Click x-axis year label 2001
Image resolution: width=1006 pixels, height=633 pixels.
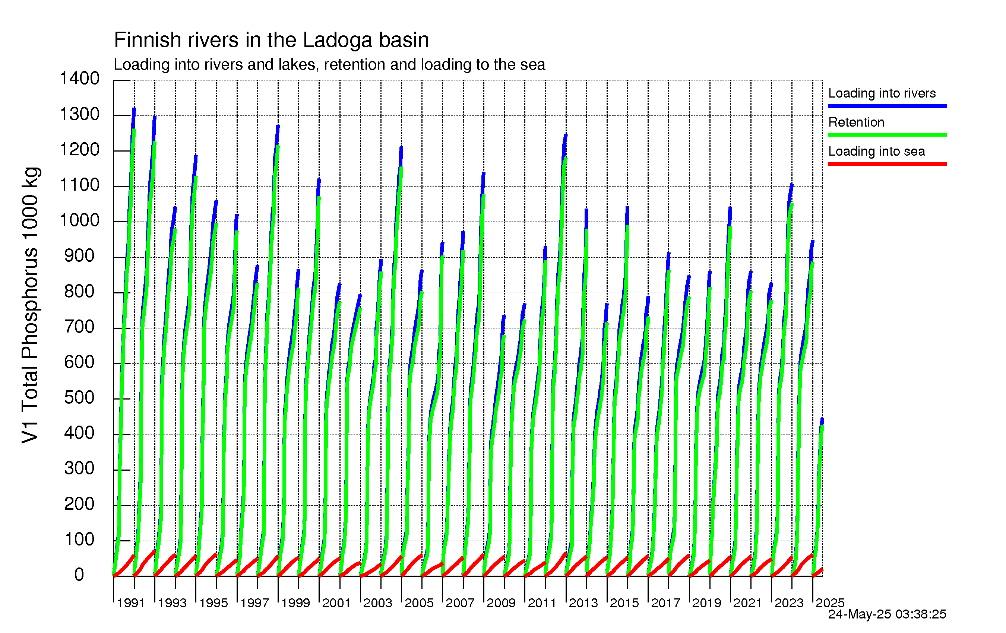336,603
